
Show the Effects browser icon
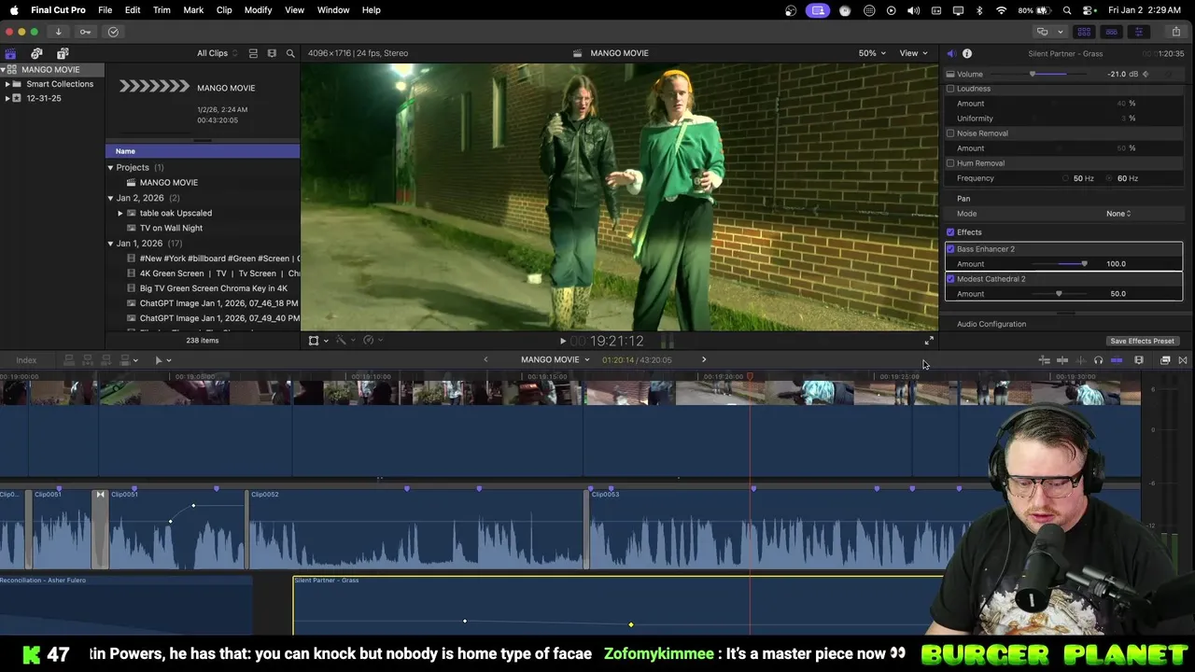coord(1165,360)
